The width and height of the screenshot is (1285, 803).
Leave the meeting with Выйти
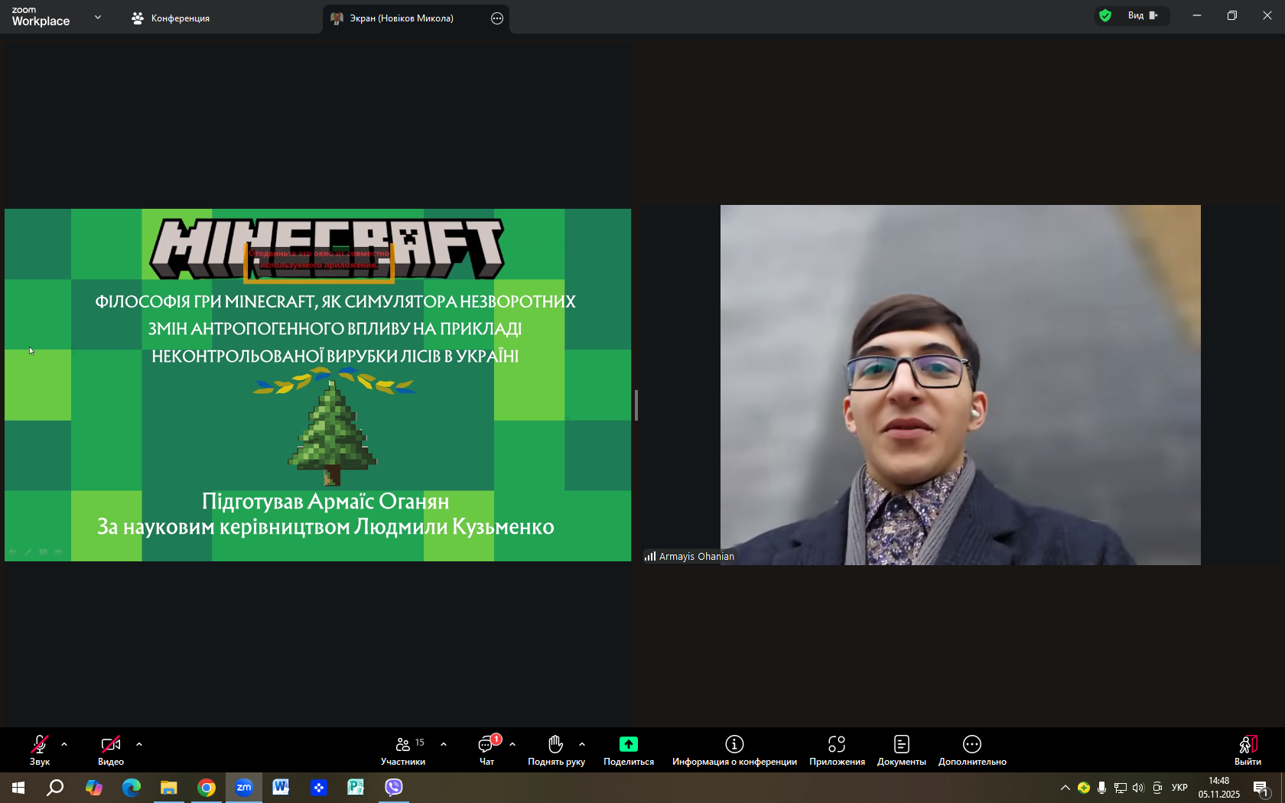(x=1248, y=749)
